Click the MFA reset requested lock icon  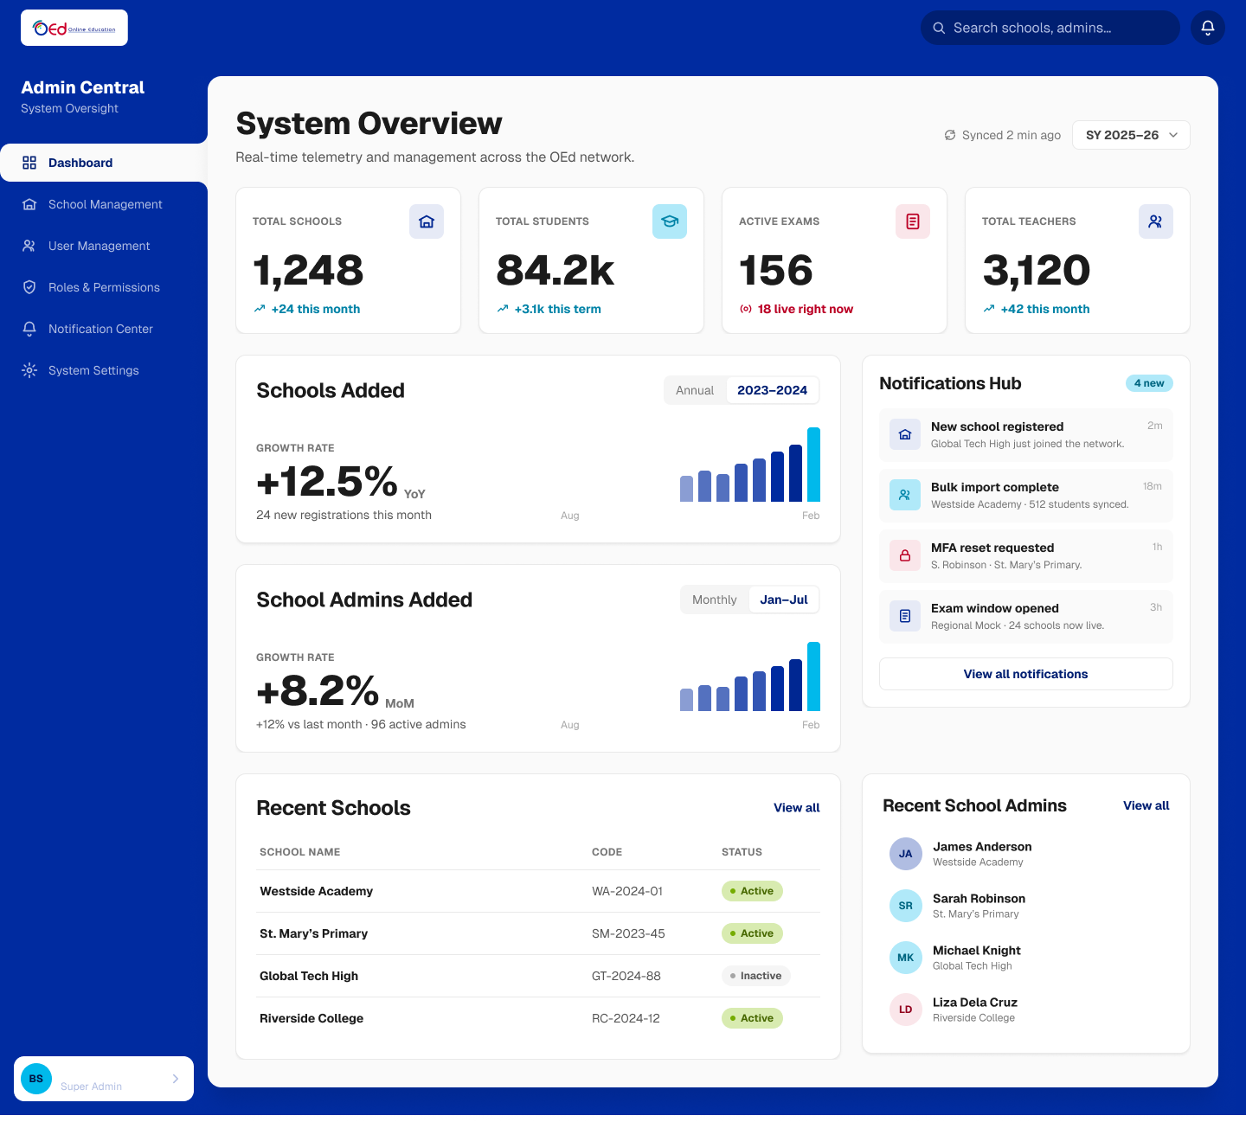coord(905,555)
